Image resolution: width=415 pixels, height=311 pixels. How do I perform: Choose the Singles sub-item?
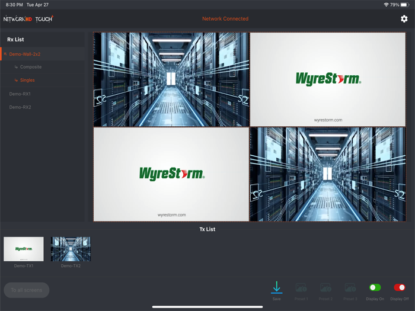tap(27, 80)
